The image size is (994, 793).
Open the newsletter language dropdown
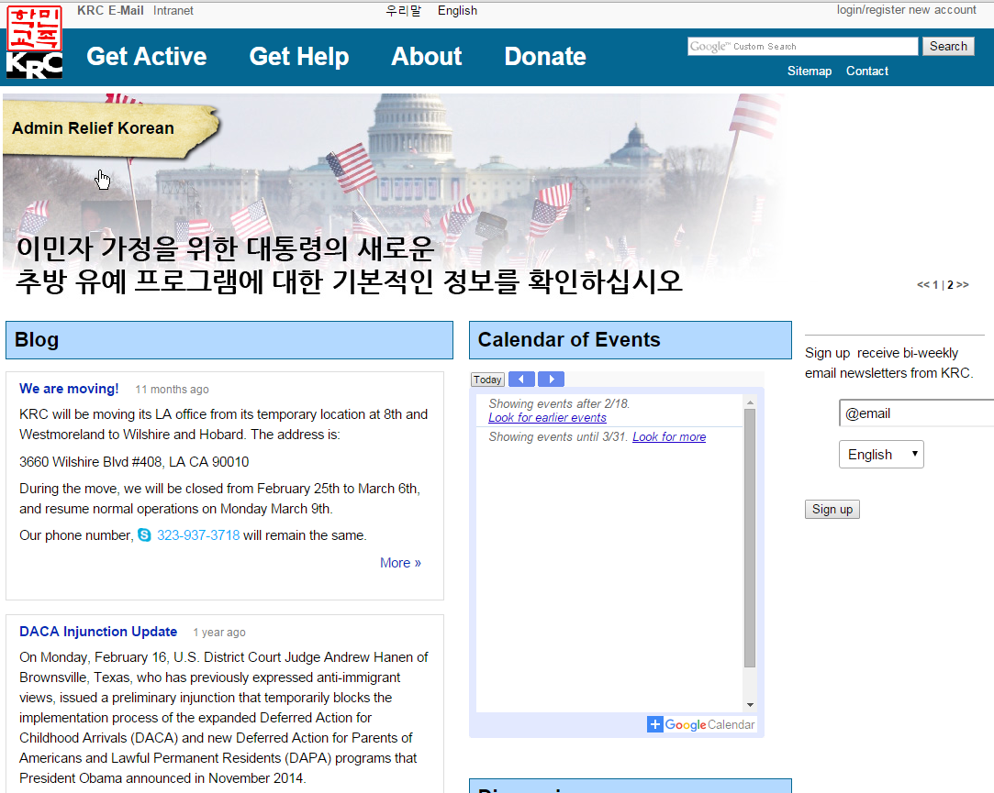point(881,454)
